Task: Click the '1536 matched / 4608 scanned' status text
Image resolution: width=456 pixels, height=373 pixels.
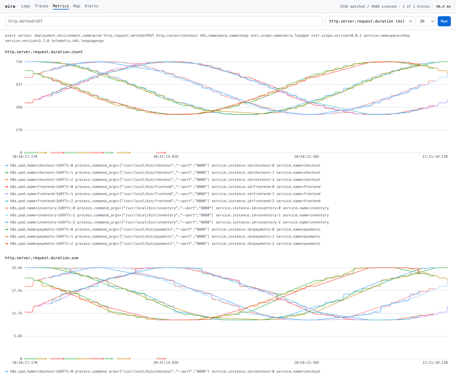Action: 368,6
